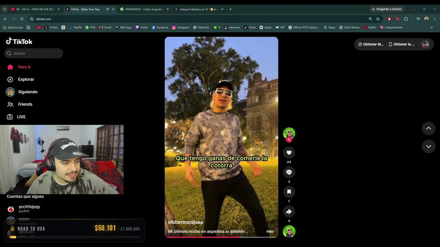Open the Independiente bookmark
Screen dimensions: 440x247
tap(391, 27)
